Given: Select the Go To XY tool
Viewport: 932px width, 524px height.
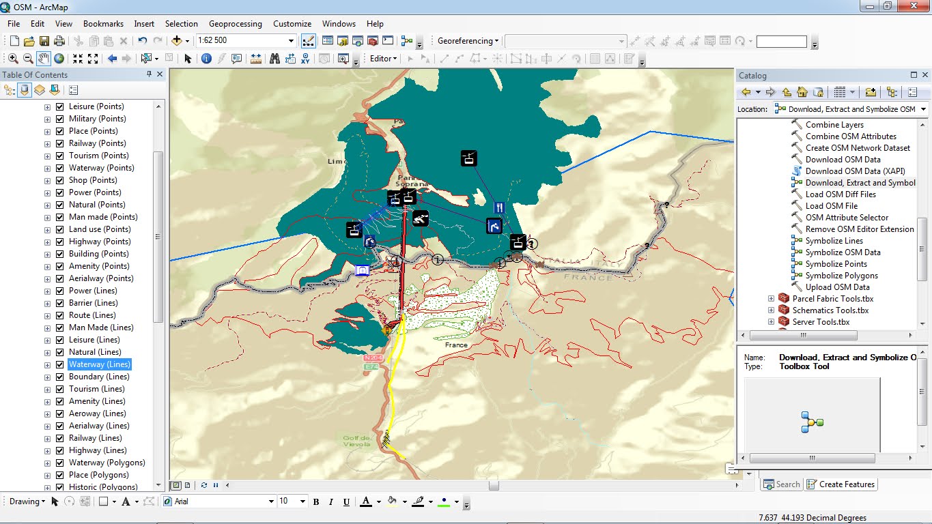Looking at the screenshot, I should [305, 58].
